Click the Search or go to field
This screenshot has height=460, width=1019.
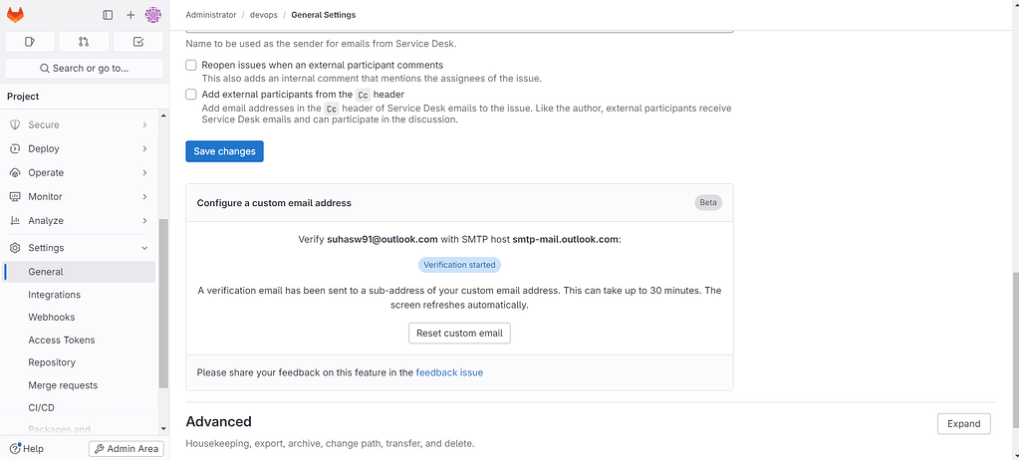coord(84,68)
